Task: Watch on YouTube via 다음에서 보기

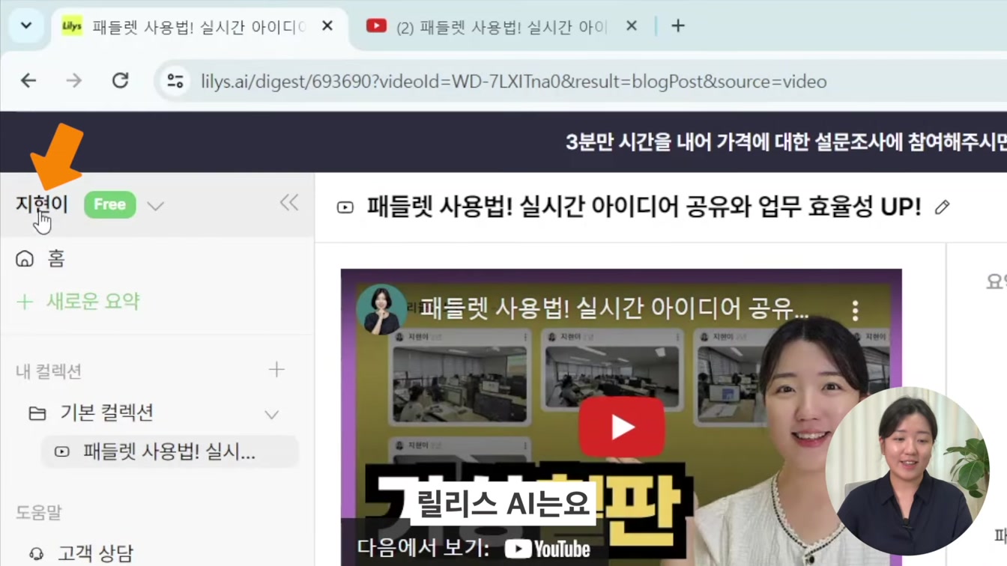Action: pyautogui.click(x=474, y=549)
